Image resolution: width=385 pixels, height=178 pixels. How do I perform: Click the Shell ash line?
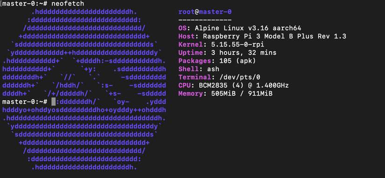199,69
